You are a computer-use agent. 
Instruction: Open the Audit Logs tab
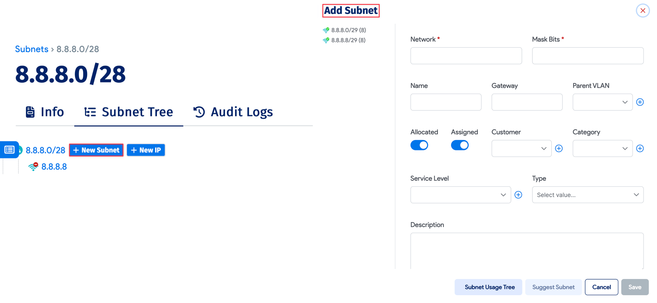tap(233, 112)
